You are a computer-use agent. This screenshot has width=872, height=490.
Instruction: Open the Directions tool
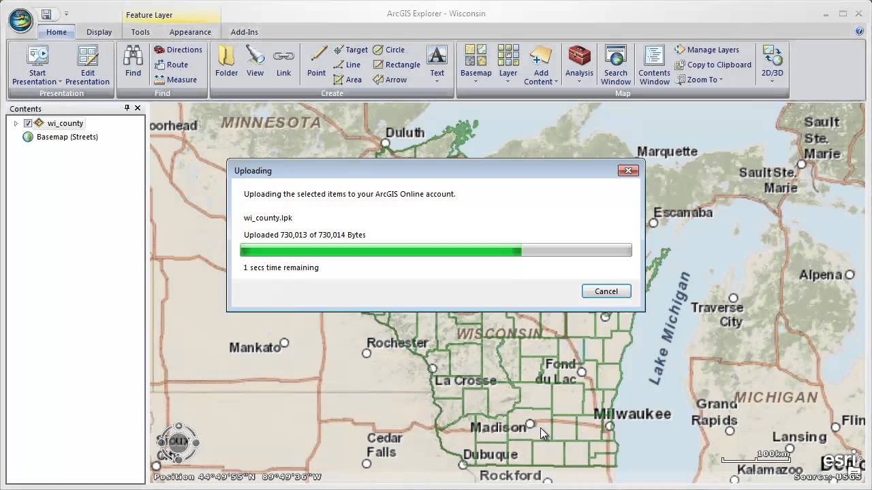tap(178, 50)
